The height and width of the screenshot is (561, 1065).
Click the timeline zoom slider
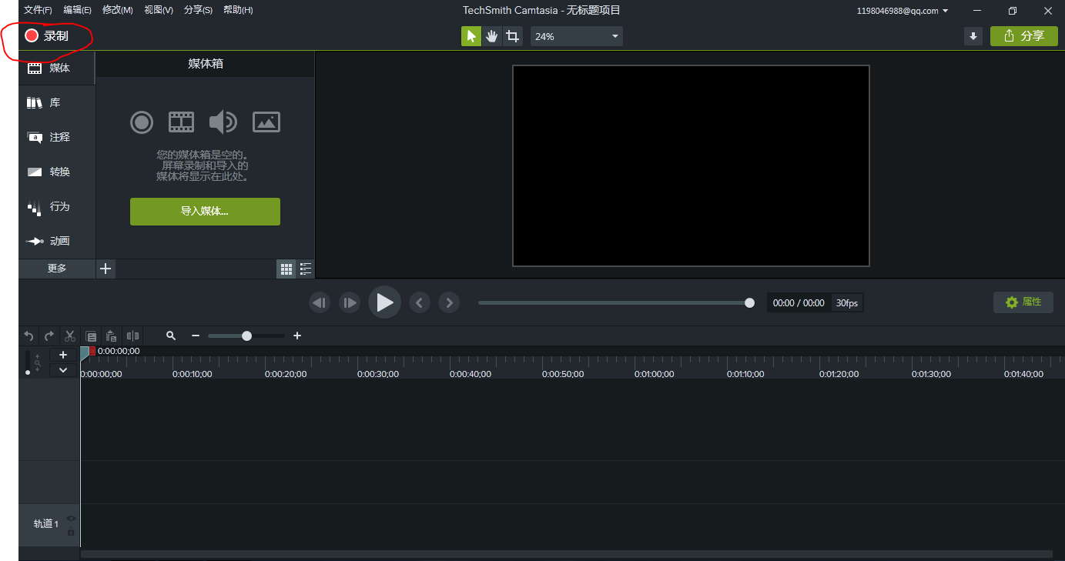click(246, 336)
